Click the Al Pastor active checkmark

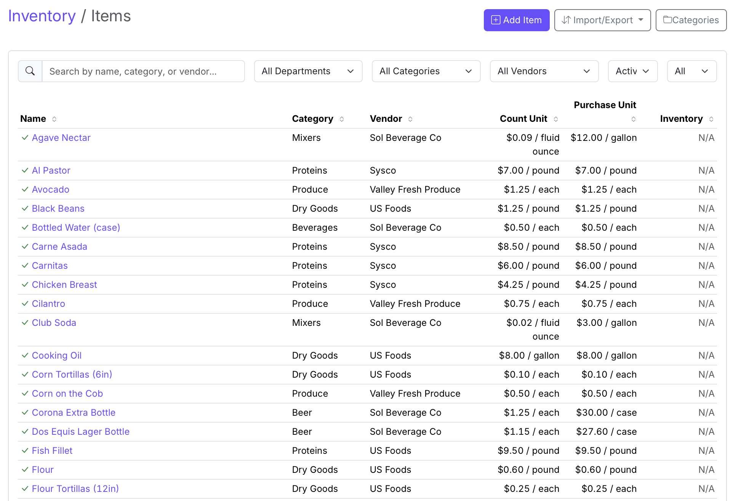click(x=25, y=171)
